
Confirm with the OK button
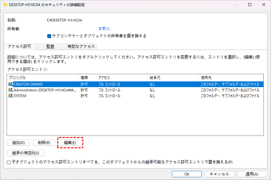click(x=187, y=174)
